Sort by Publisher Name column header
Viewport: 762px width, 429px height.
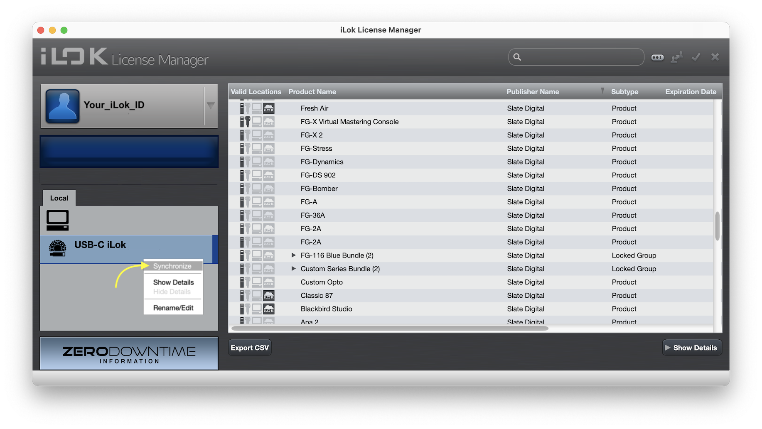[x=533, y=92]
